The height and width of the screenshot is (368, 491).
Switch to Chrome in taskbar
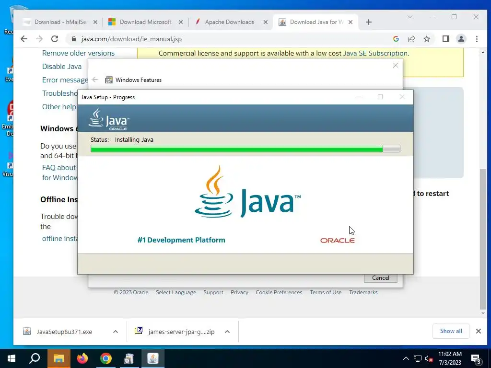106,358
